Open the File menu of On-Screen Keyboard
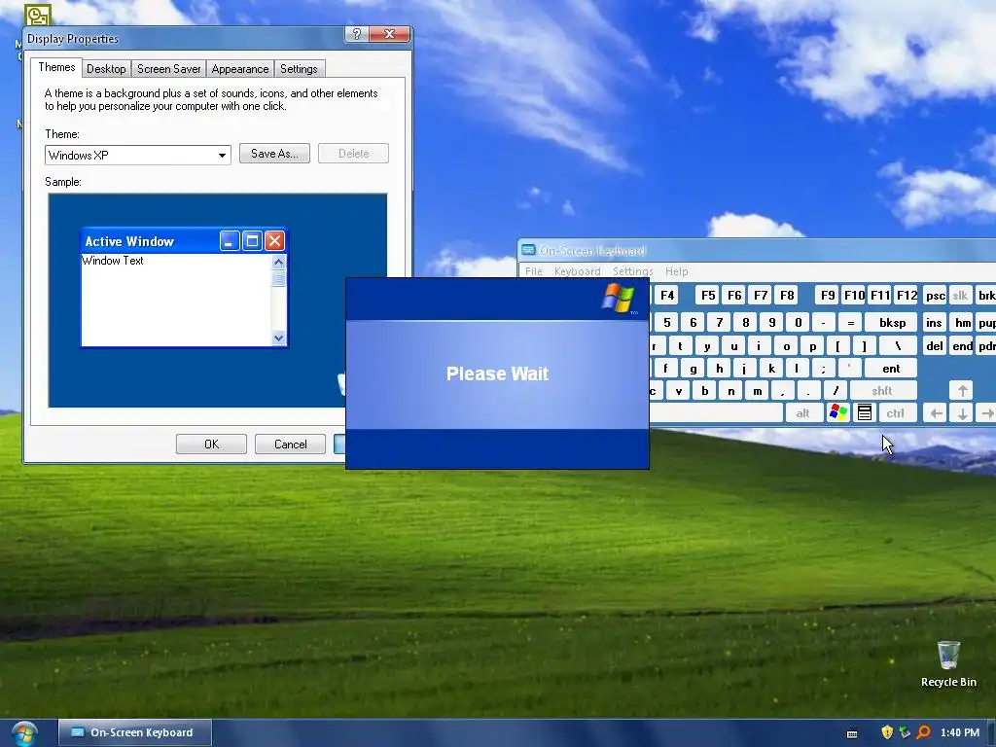996x747 pixels. click(x=534, y=271)
